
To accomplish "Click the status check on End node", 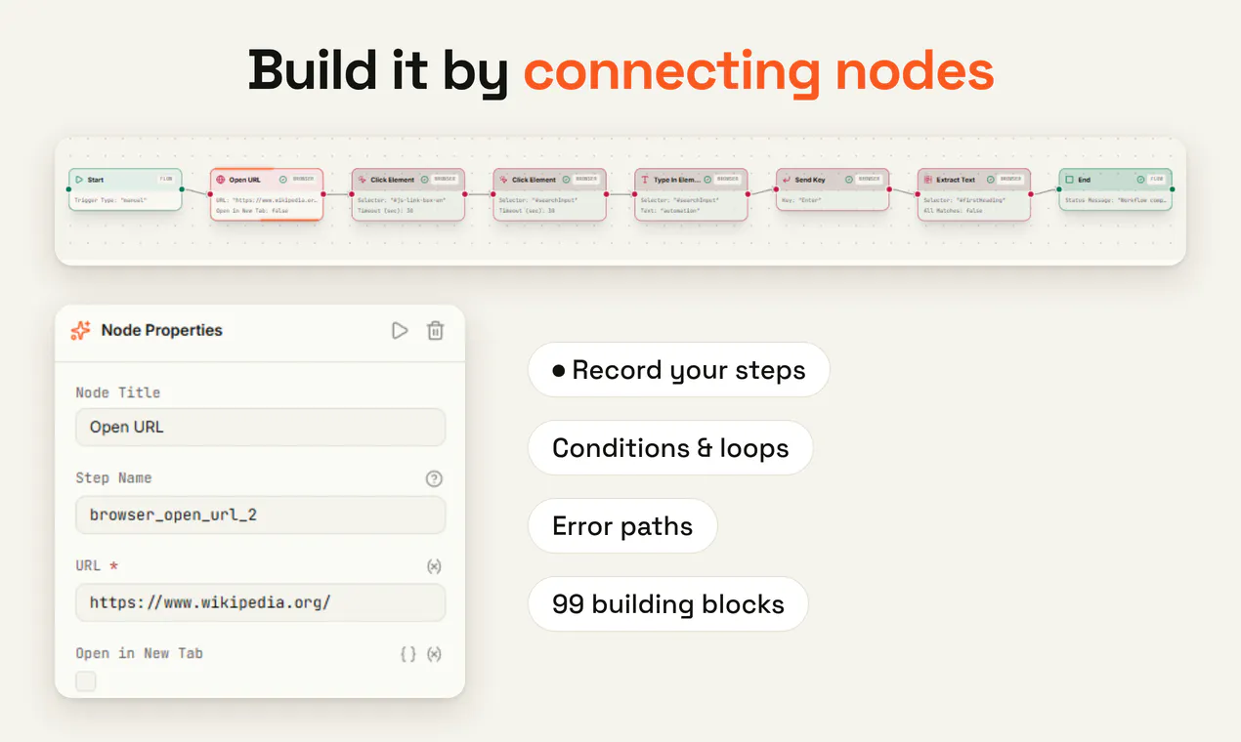I will 1140,180.
